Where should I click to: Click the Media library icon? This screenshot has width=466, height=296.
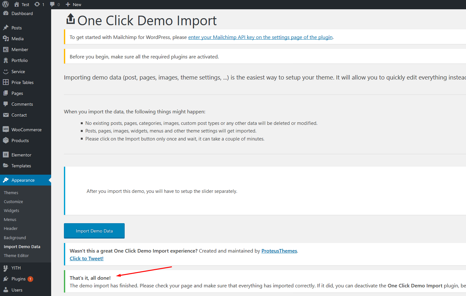tap(6, 39)
